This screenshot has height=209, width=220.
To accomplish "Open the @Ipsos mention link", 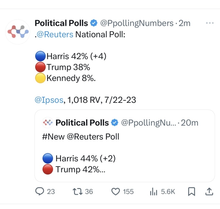I will 49,100.
